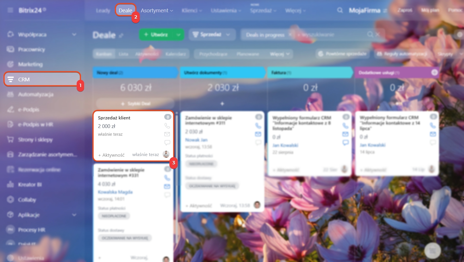Click the responsible person's avatar on Sprzedaż klient card

coord(166,154)
